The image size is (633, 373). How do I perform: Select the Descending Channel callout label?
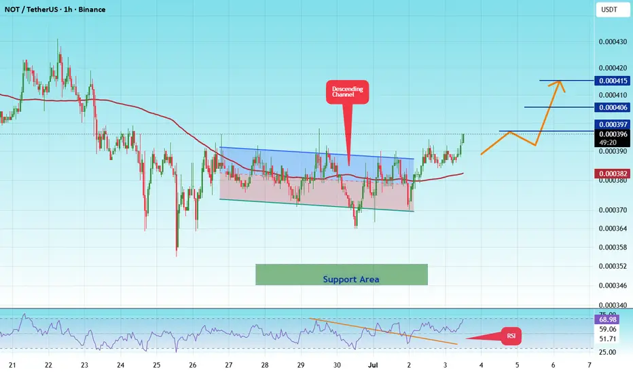pyautogui.click(x=347, y=92)
